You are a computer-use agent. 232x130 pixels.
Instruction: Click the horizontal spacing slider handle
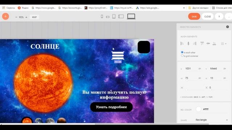pos(186,90)
